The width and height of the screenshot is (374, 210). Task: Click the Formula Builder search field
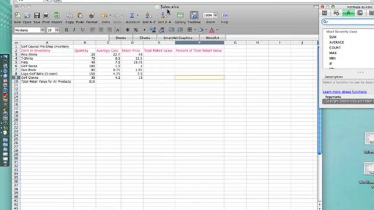pyautogui.click(x=348, y=22)
